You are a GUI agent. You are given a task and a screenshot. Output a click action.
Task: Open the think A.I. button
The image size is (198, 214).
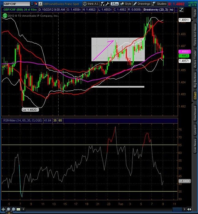coord(91,4)
